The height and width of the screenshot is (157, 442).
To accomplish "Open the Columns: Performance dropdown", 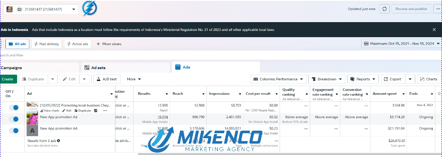I will [278, 79].
